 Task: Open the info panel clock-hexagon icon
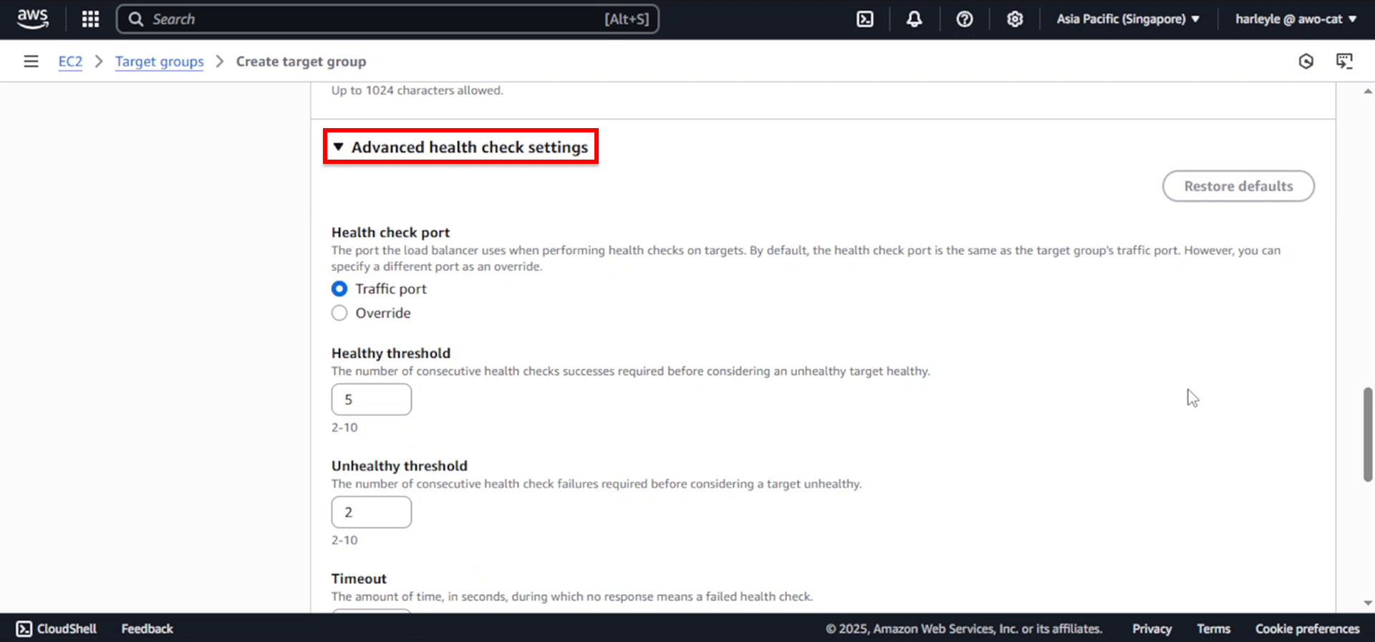[x=1306, y=62]
